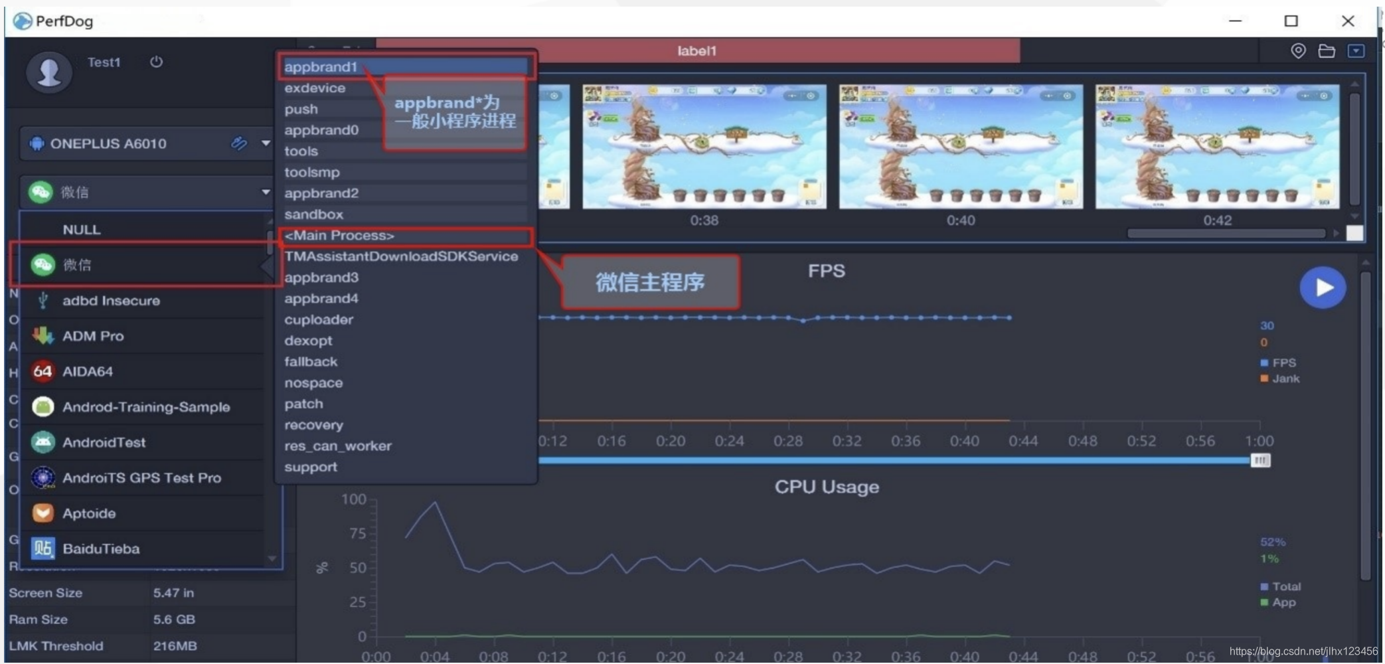
Task: Toggle the Jank legend series
Action: pyautogui.click(x=1279, y=378)
